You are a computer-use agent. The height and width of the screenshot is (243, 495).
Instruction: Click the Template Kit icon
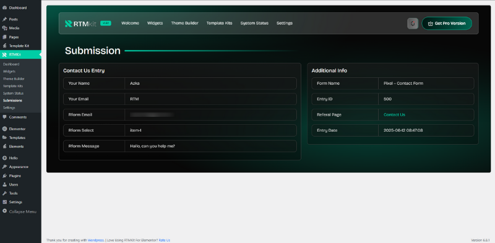coord(4,46)
